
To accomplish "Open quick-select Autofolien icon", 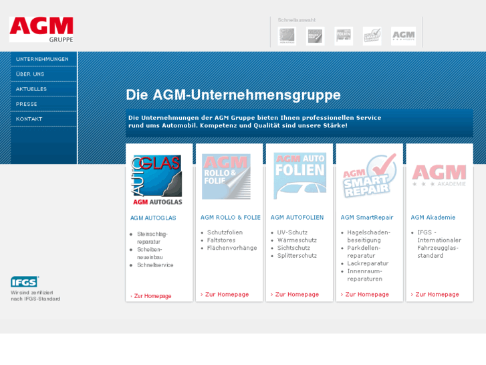I will (344, 36).
